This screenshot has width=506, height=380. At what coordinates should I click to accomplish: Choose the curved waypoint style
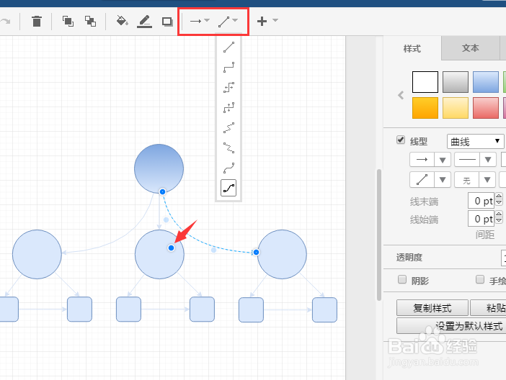228,168
